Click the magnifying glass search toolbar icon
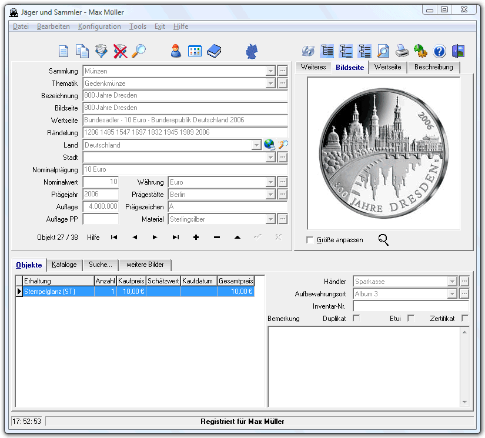Screen dimensions: 485x438 coord(139,51)
